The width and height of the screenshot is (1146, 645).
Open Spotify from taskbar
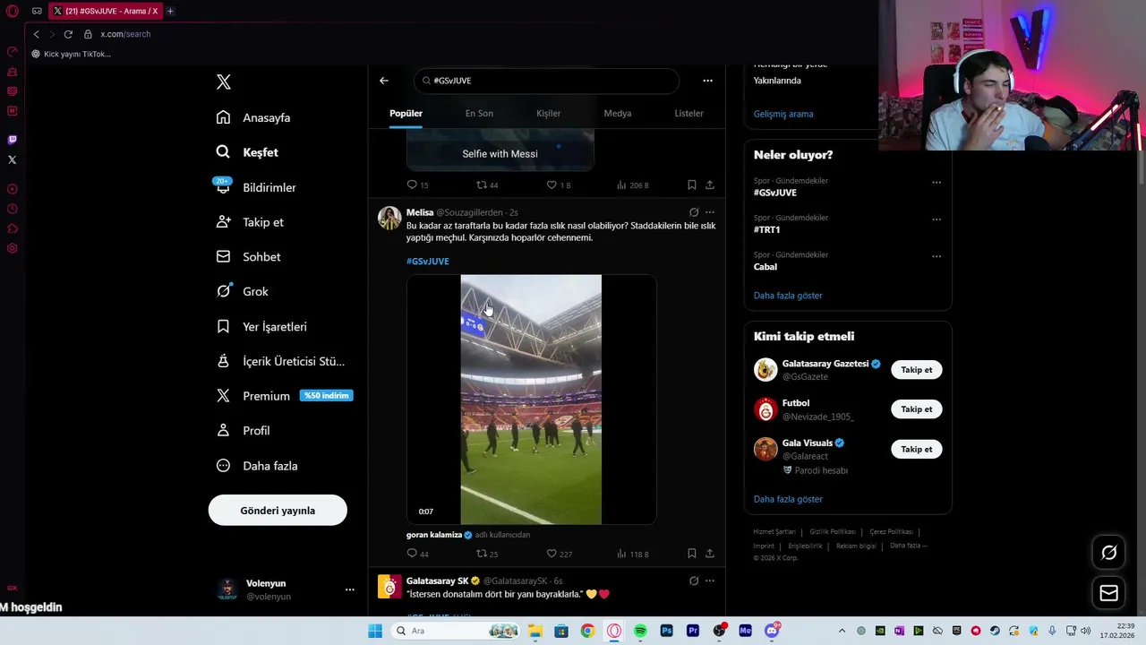(640, 631)
